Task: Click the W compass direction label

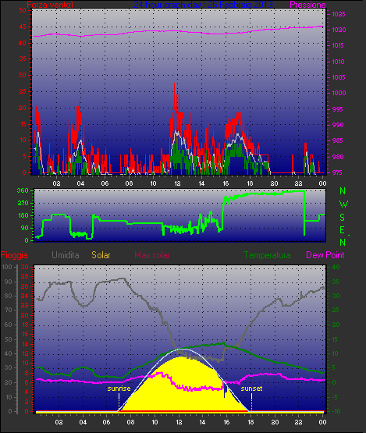Action: (x=343, y=204)
